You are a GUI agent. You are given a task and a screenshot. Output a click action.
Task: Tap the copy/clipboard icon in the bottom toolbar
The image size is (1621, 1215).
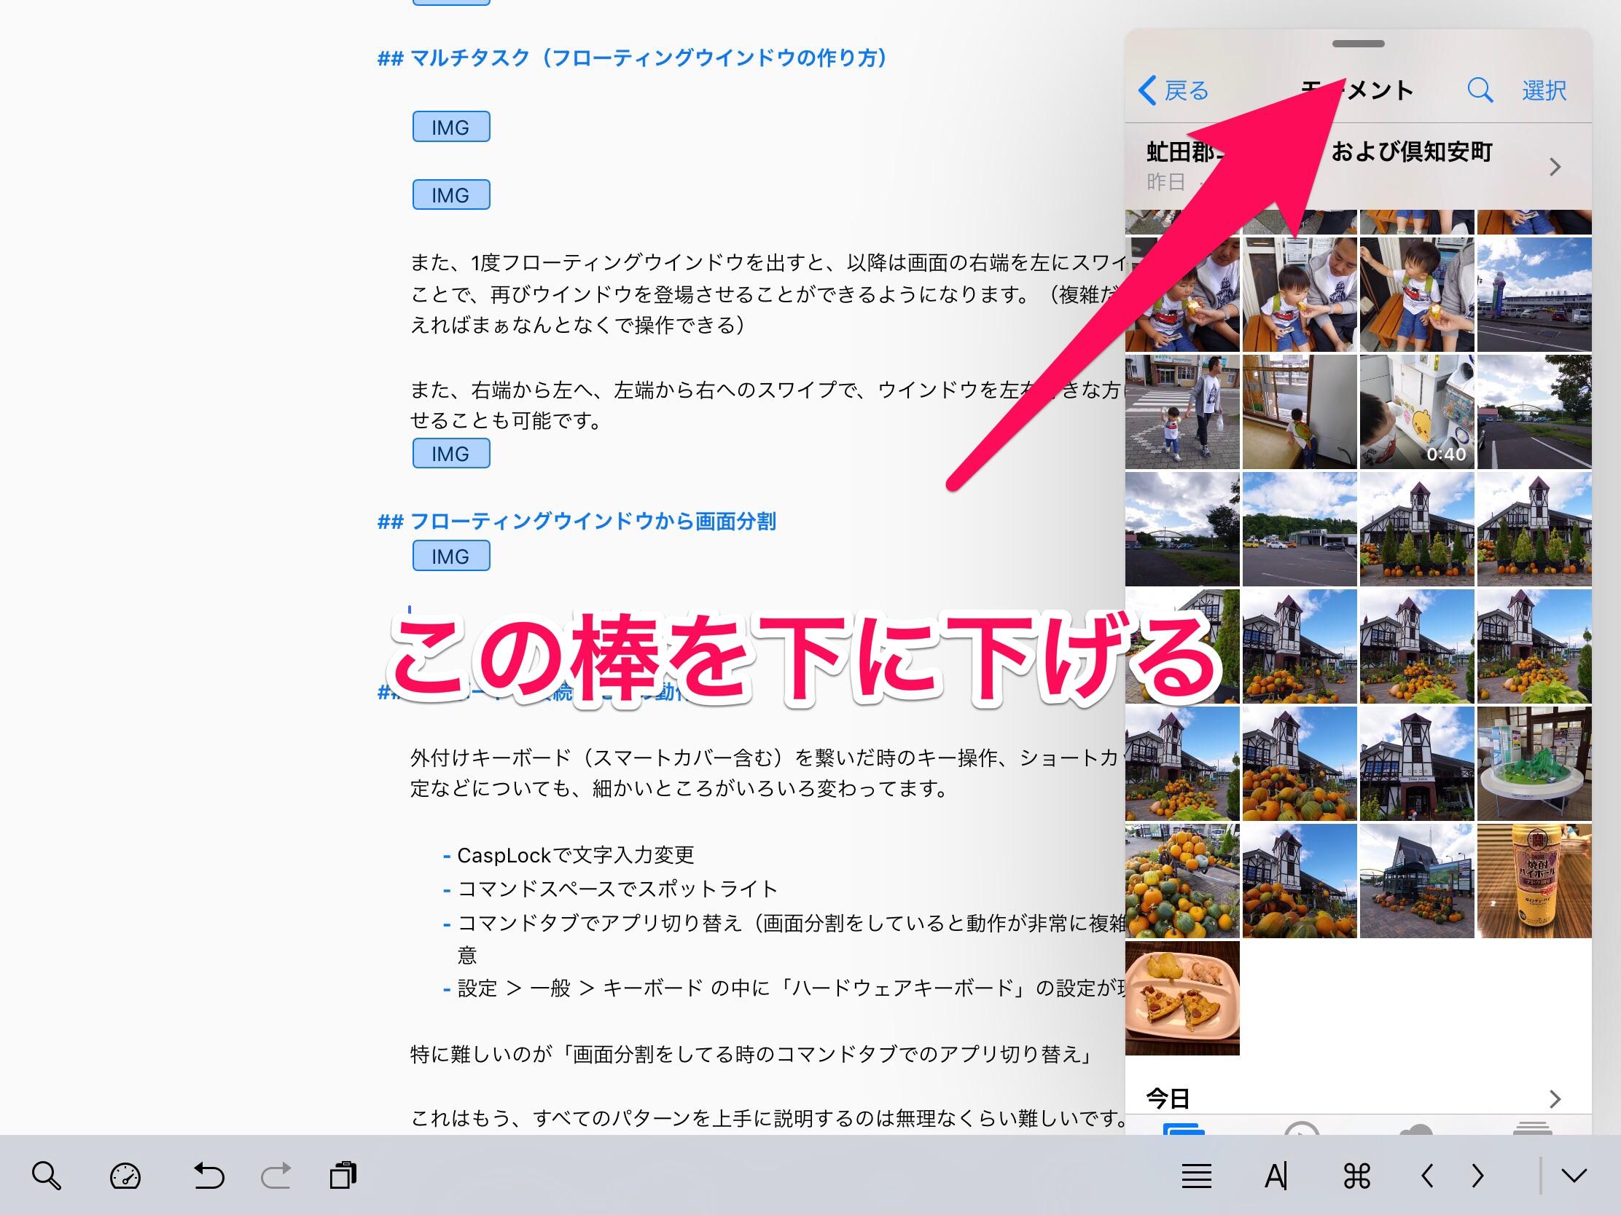(343, 1176)
